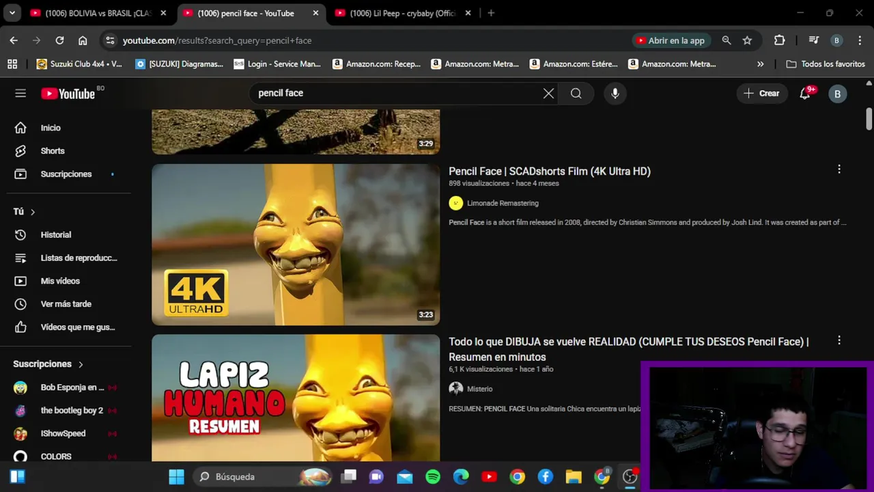Open the browser extensions puzzle icon
The height and width of the screenshot is (492, 874).
[779, 40]
